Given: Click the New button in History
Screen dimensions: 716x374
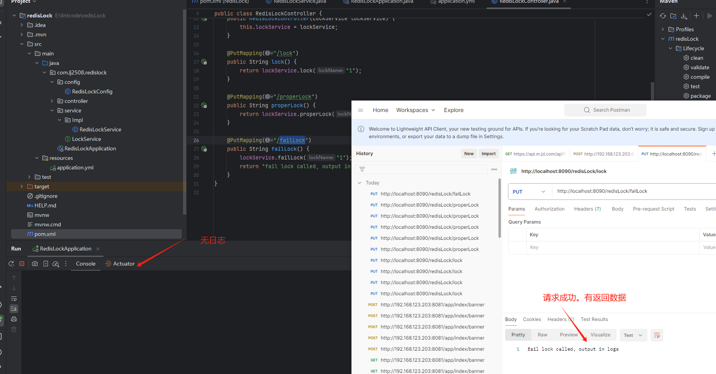Looking at the screenshot, I should click(469, 154).
